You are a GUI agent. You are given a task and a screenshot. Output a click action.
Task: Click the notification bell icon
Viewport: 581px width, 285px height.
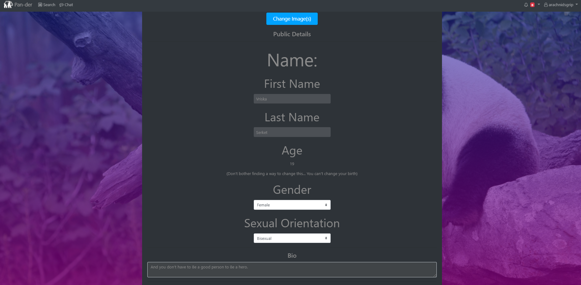click(x=526, y=5)
